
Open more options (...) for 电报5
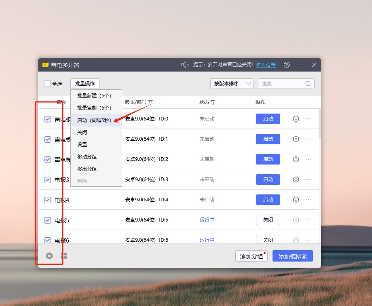309,219
